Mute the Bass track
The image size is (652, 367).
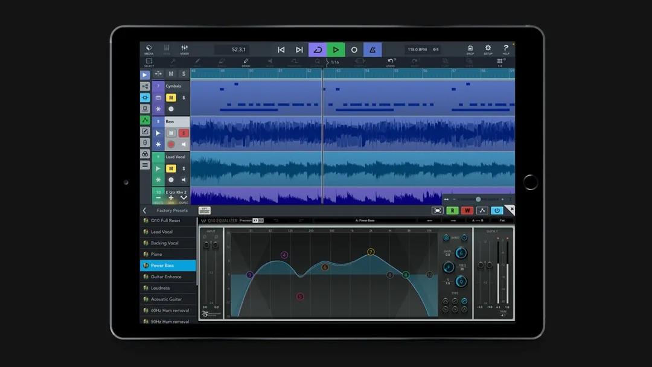tap(171, 133)
